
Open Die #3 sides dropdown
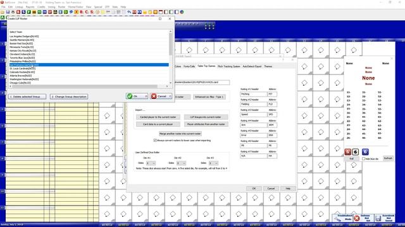(214, 163)
